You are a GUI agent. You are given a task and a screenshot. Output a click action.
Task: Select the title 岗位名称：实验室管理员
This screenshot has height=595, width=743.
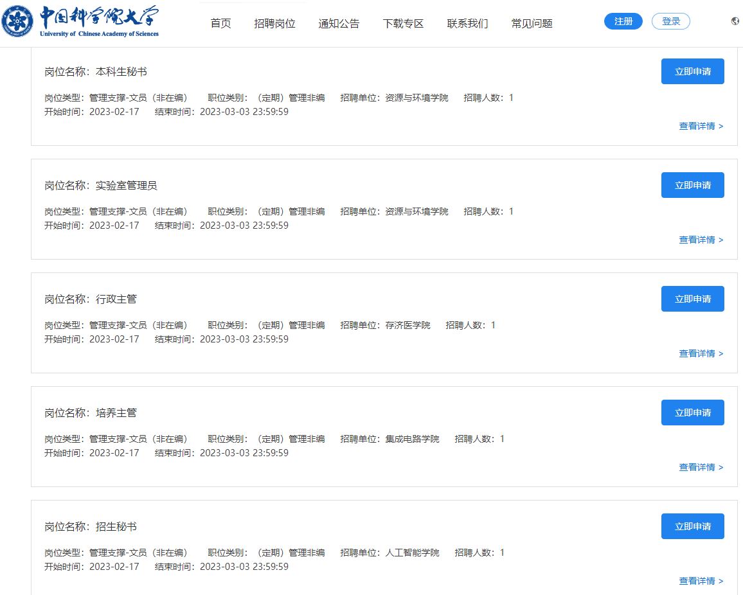click(x=101, y=185)
